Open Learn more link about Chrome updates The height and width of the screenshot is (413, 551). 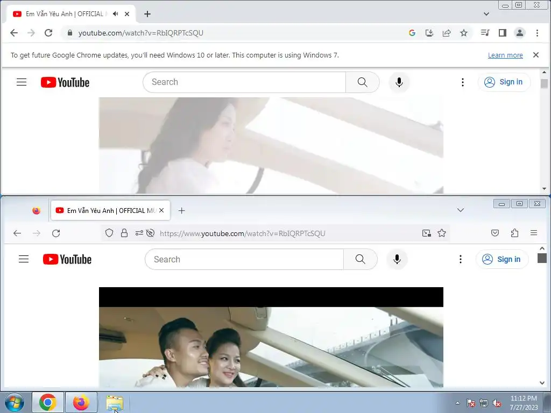[x=505, y=55]
